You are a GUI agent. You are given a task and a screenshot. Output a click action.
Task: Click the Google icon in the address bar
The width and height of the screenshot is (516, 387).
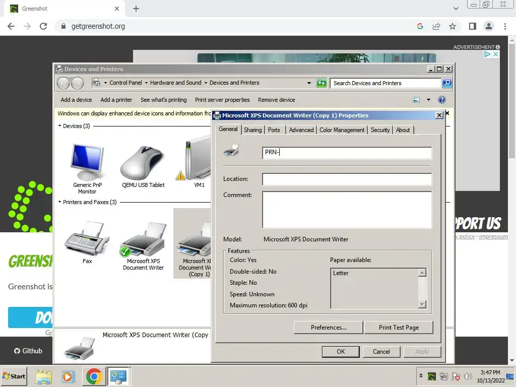click(420, 26)
